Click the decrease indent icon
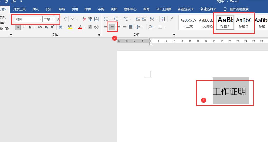The image size is (268, 142). click(137, 19)
